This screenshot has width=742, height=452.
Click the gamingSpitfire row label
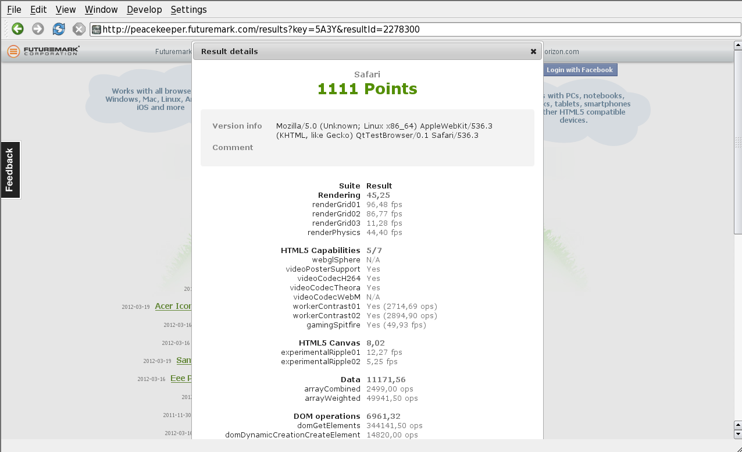tap(332, 325)
